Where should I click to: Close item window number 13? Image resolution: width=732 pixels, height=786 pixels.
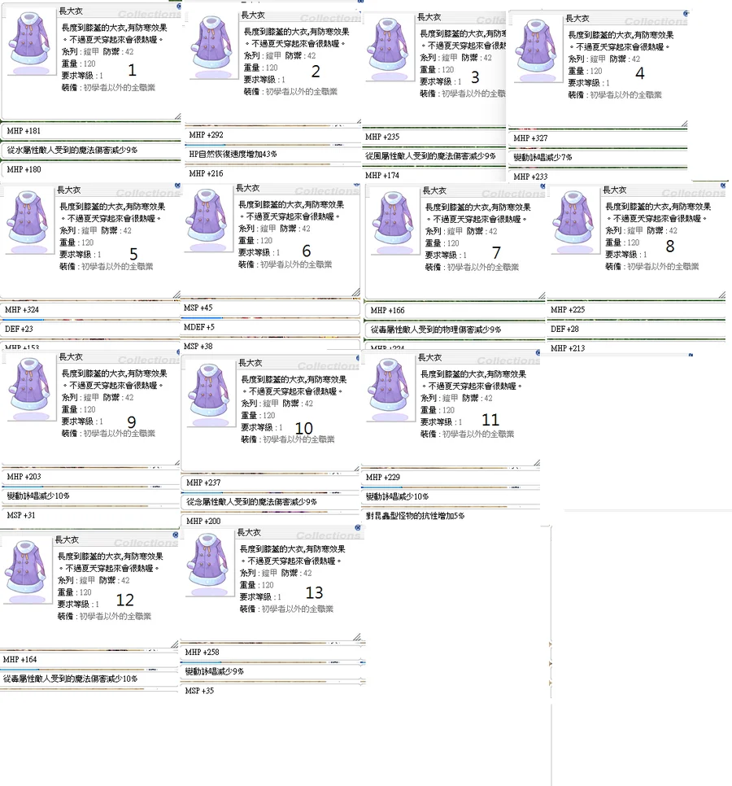pyautogui.click(x=358, y=528)
